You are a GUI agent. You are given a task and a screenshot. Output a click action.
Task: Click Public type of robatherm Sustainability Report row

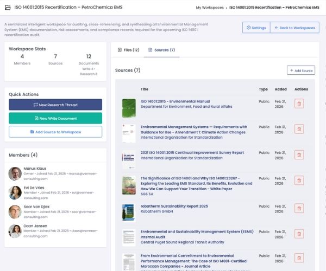264,206
